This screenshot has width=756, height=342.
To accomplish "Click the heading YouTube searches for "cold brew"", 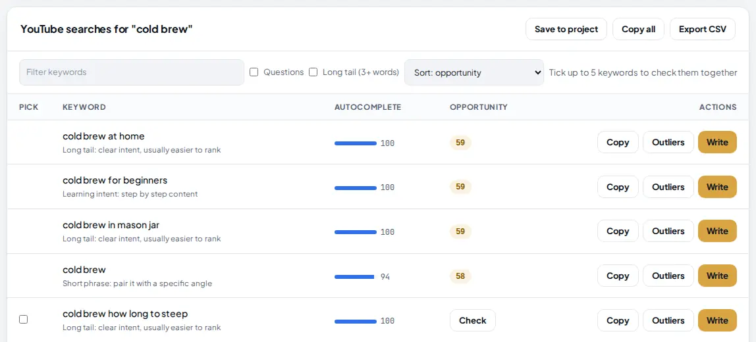I will coord(107,29).
